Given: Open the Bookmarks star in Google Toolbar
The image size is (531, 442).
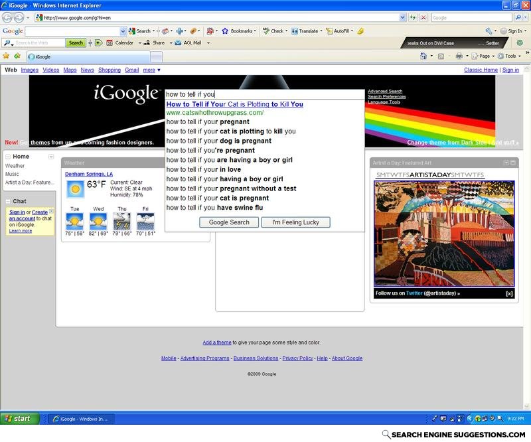Looking at the screenshot, I should click(225, 31).
